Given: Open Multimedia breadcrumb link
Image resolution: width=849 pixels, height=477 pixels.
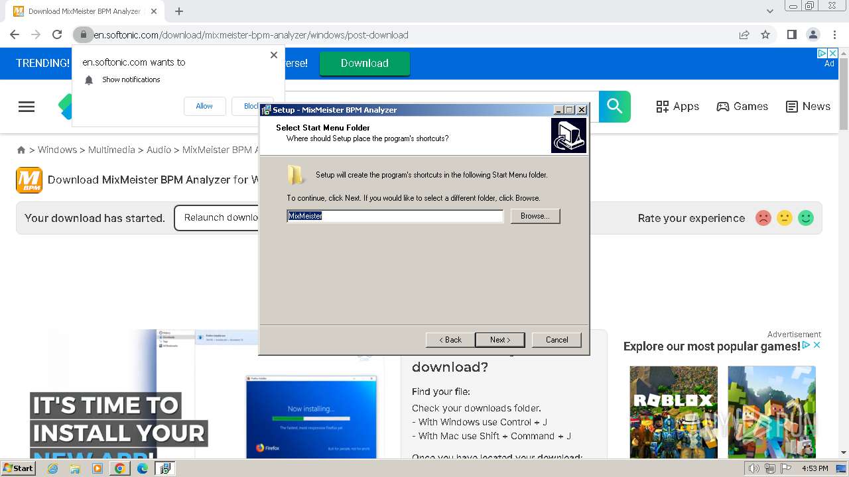Looking at the screenshot, I should pos(111,150).
